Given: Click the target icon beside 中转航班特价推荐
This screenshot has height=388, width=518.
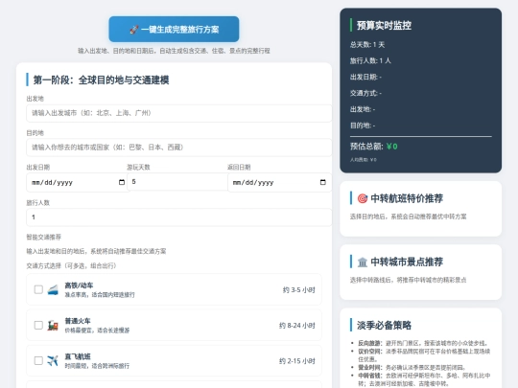Looking at the screenshot, I should click(x=363, y=198).
